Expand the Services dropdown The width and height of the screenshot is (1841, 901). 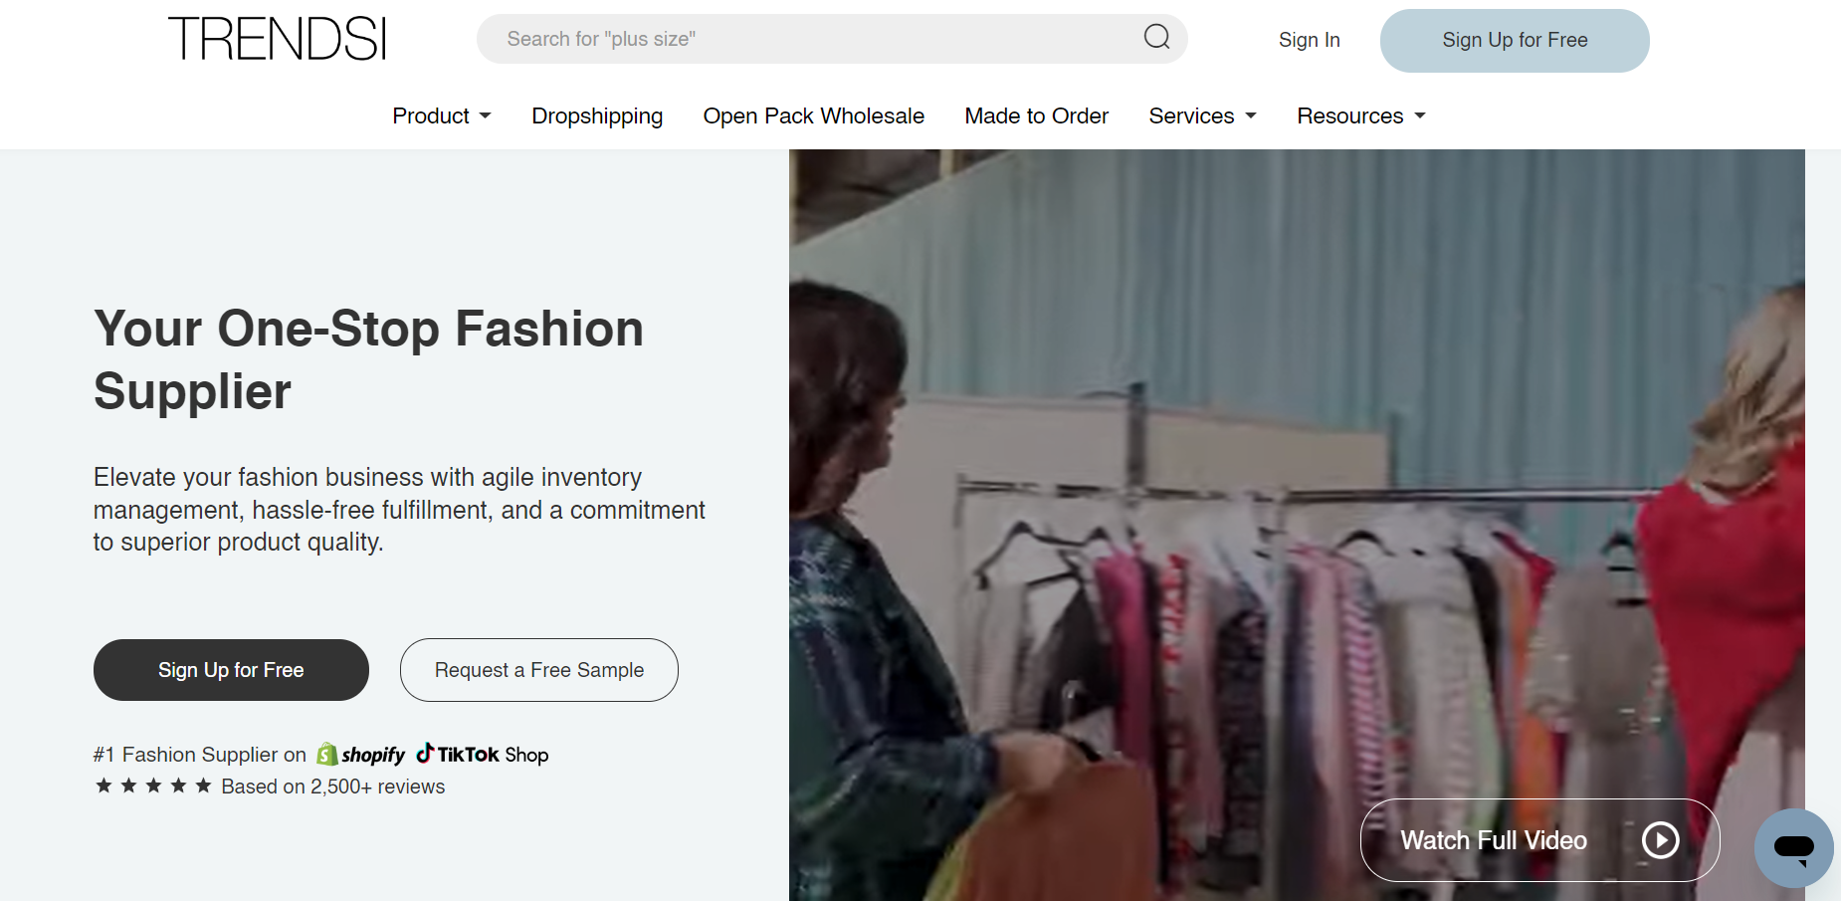click(x=1202, y=116)
